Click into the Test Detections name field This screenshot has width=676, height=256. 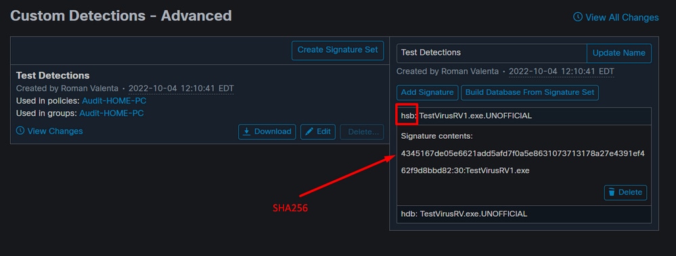(x=491, y=53)
